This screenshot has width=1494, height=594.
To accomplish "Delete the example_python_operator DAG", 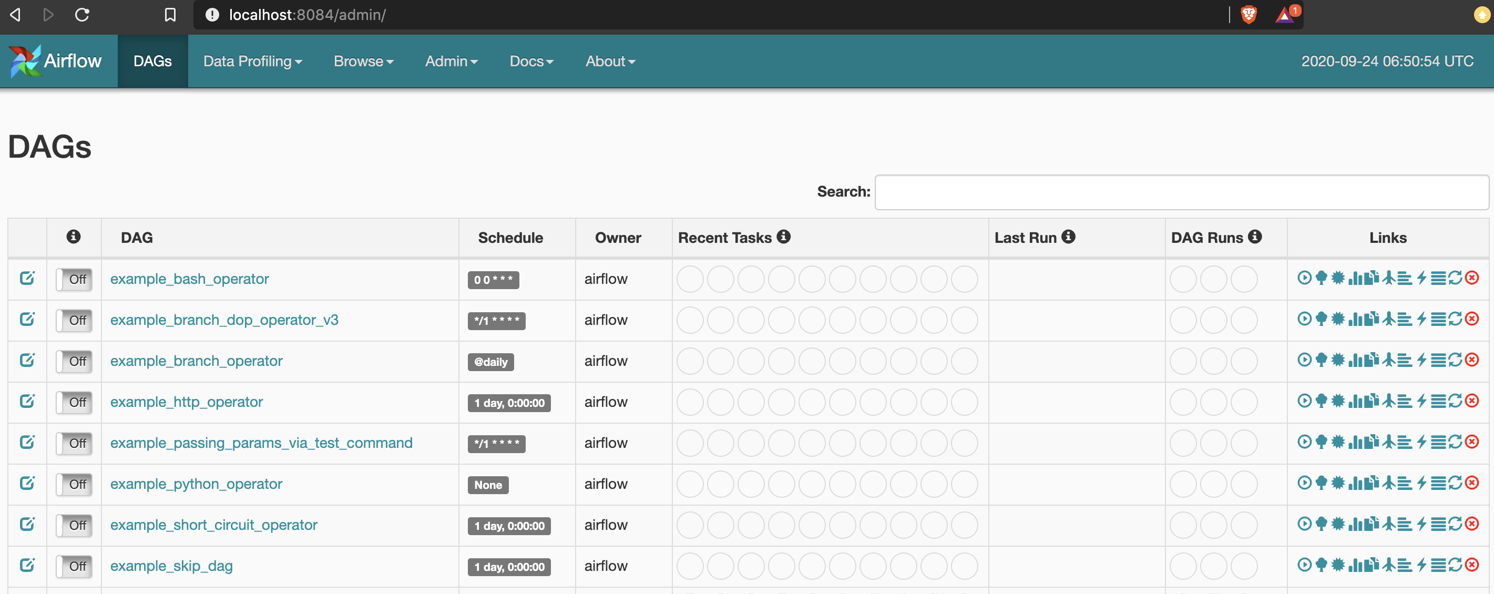I will point(1472,483).
